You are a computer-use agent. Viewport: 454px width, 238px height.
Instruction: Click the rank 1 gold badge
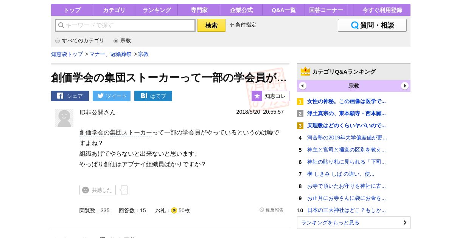[x=300, y=102]
